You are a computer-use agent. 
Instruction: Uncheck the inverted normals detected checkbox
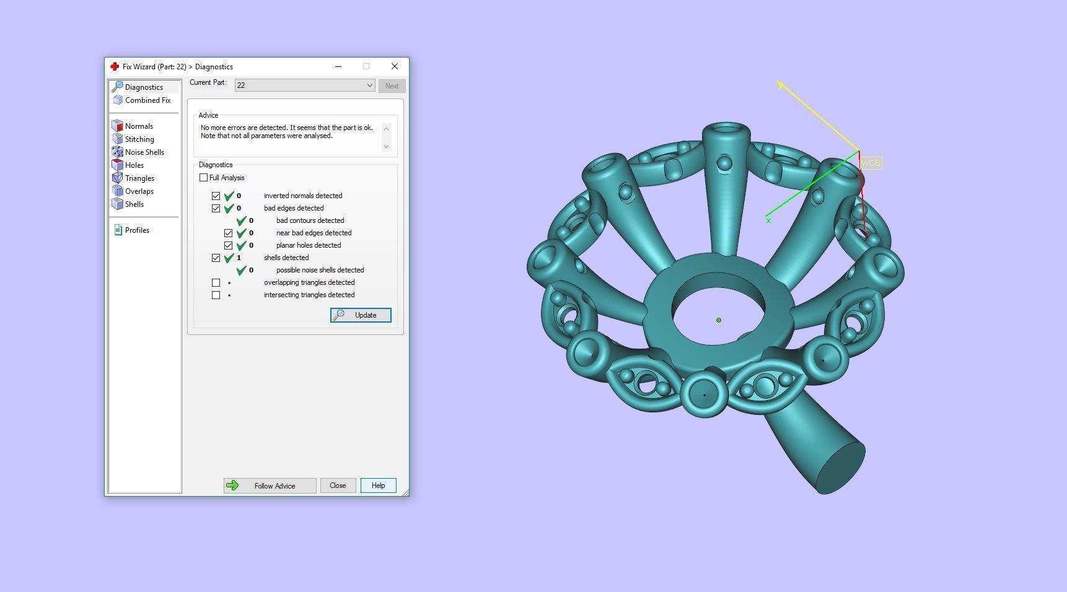click(x=216, y=196)
